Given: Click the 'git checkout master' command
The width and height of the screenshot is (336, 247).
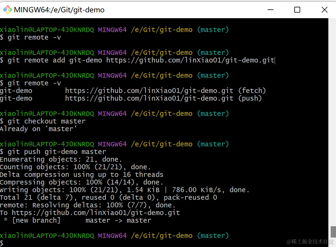Looking at the screenshot, I should click(43, 121).
